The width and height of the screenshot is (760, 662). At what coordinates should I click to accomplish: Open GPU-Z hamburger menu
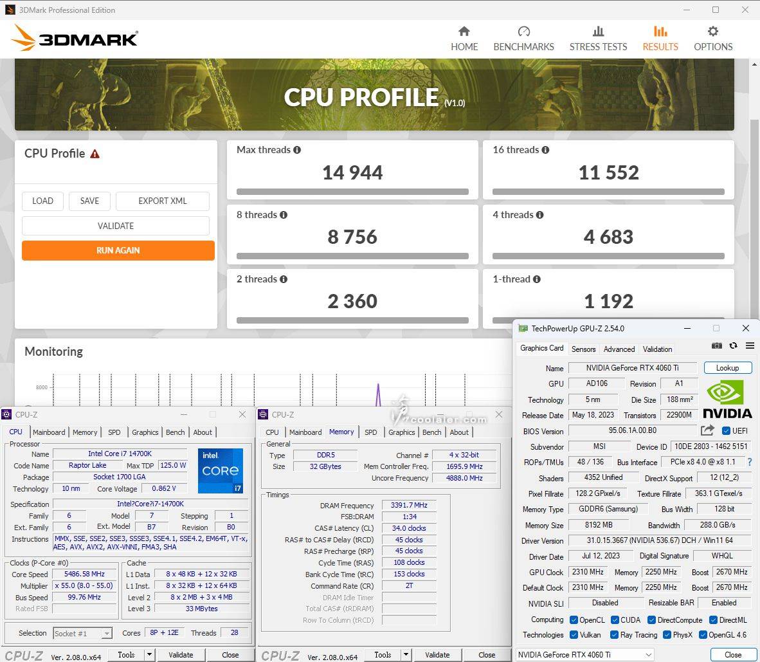pos(750,345)
